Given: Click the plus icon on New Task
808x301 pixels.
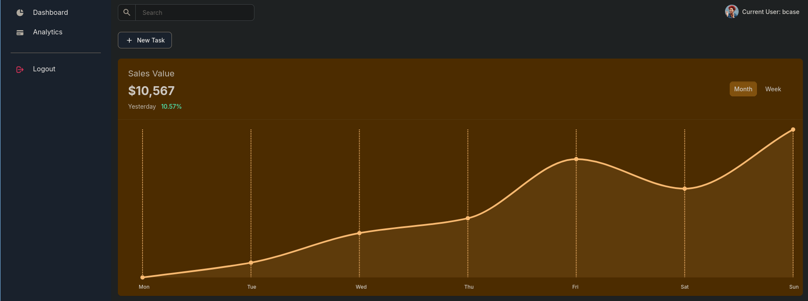Looking at the screenshot, I should [x=129, y=40].
